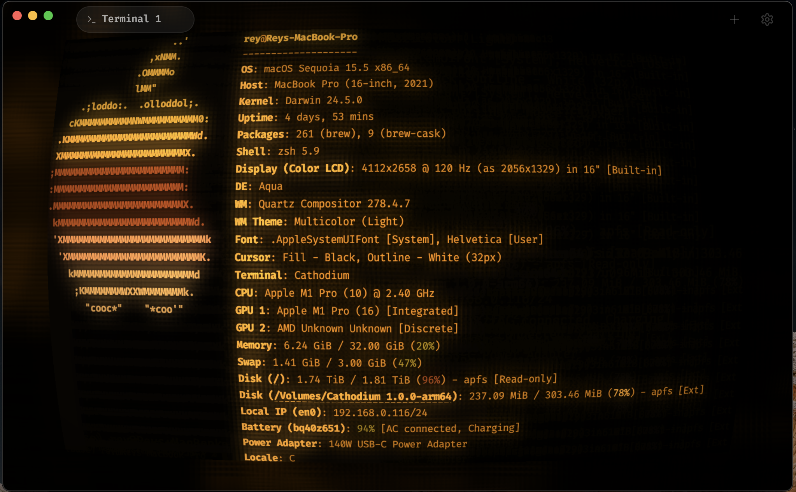796x492 pixels.
Task: Click the Display line '4112x2658 @ 120 Hz'
Action: (416, 169)
